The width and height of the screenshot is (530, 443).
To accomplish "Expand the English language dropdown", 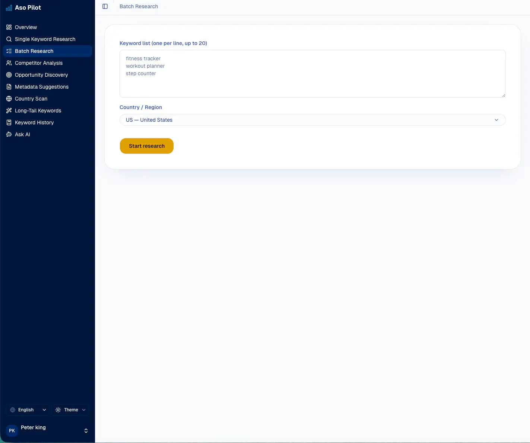I will 28,410.
